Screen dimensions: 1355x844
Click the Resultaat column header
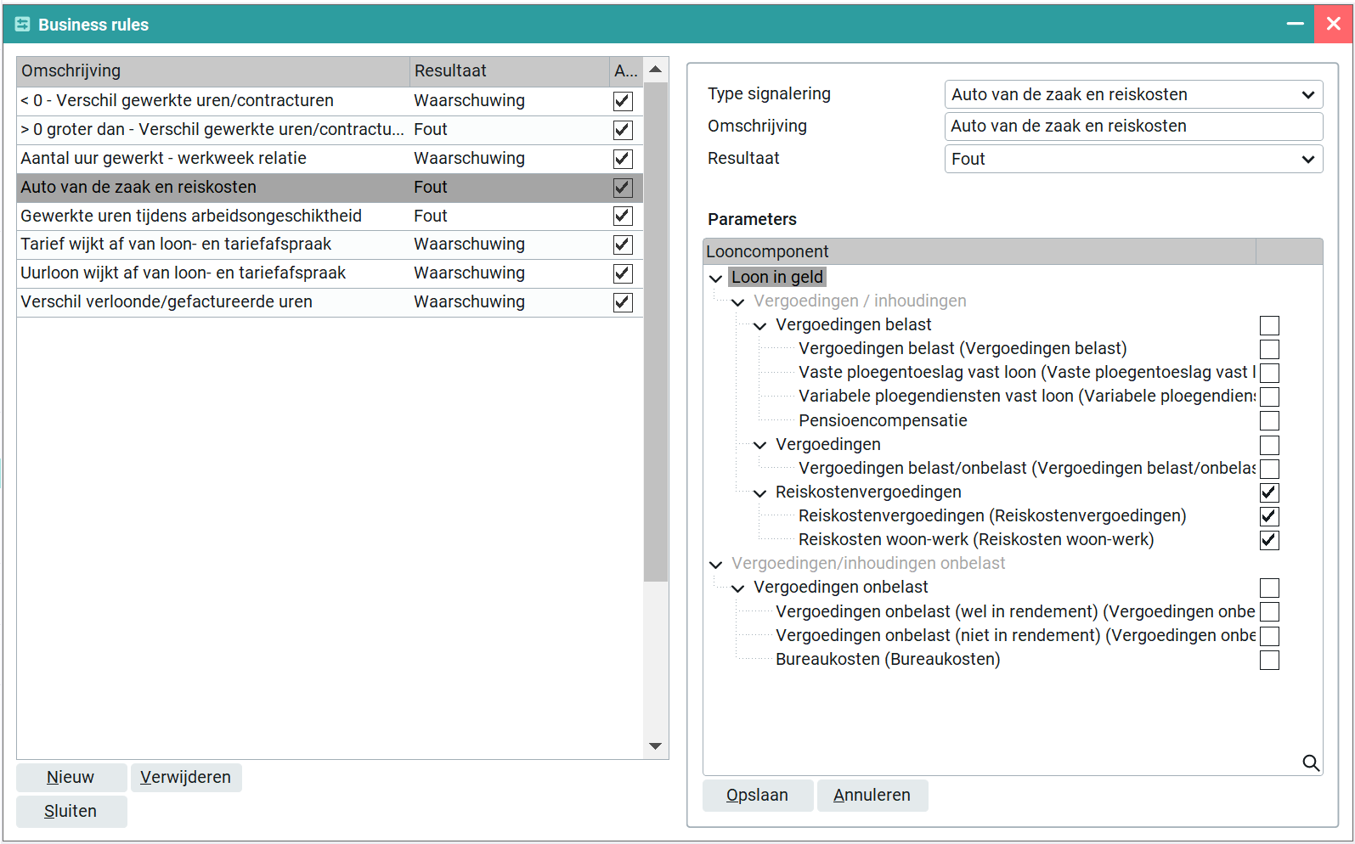508,71
